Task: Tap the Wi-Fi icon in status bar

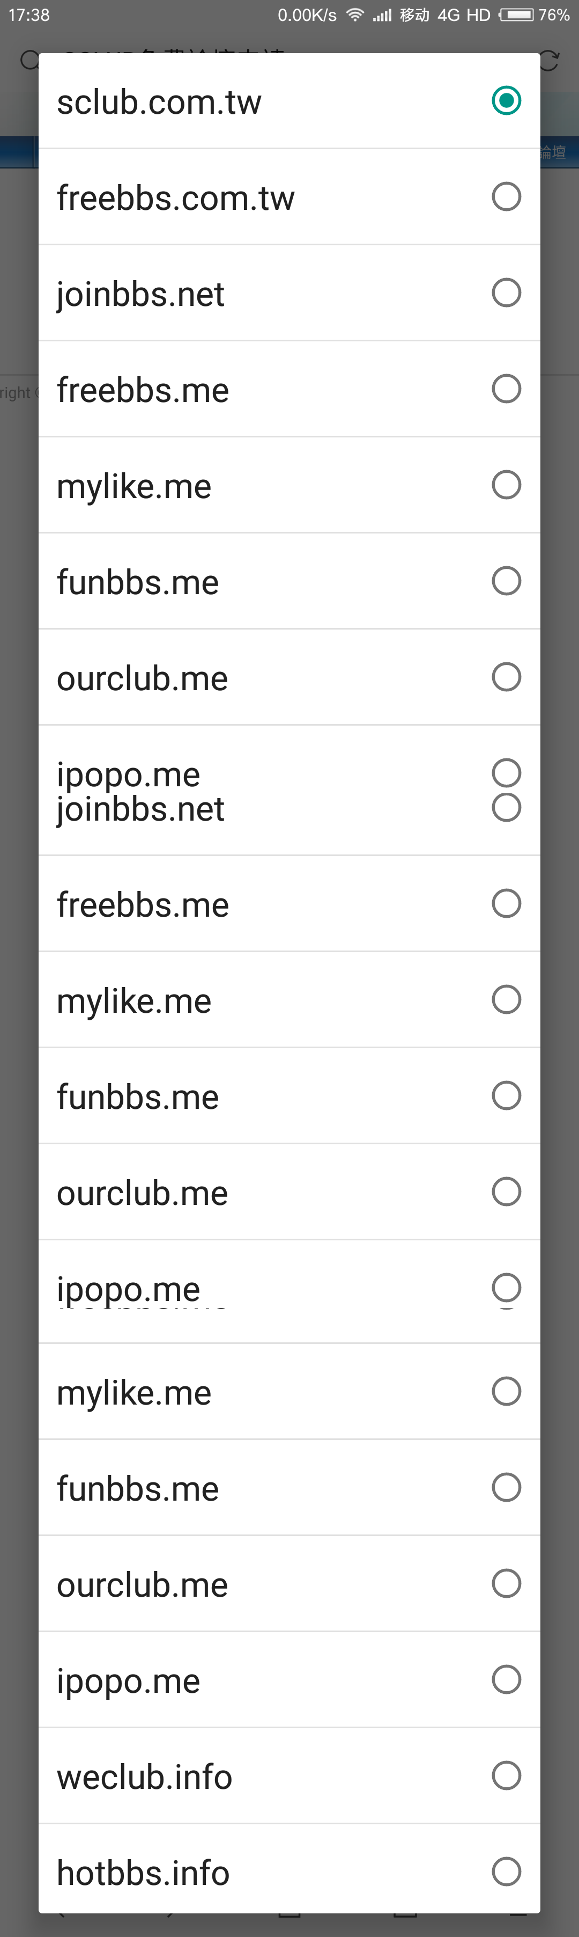Action: coord(355,15)
